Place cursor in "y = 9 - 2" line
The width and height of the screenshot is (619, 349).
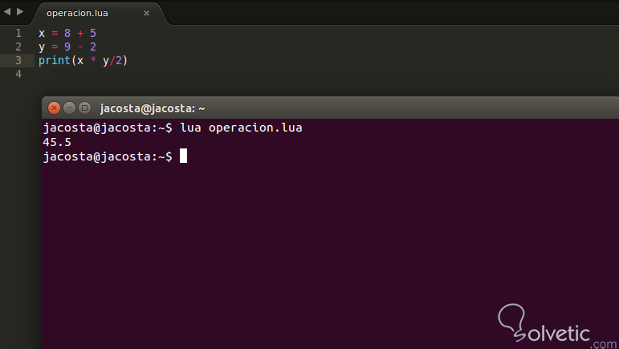(x=67, y=47)
